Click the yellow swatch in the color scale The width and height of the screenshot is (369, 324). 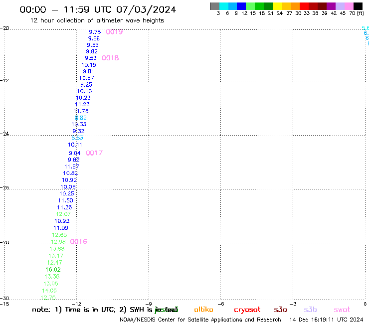[x=277, y=6]
